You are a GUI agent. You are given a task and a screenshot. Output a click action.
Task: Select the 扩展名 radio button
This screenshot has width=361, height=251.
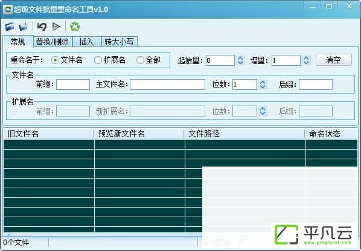[x=98, y=60]
